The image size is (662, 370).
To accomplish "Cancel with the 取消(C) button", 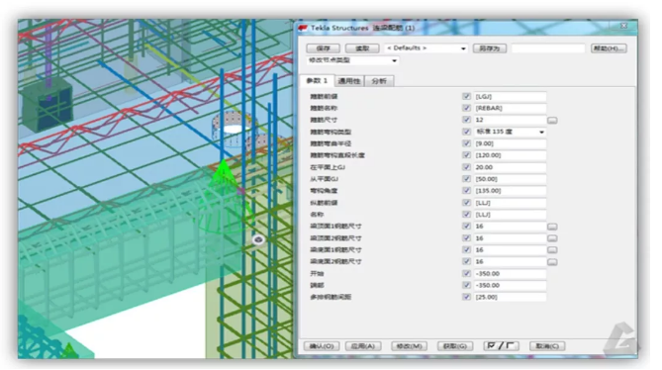I will point(547,346).
